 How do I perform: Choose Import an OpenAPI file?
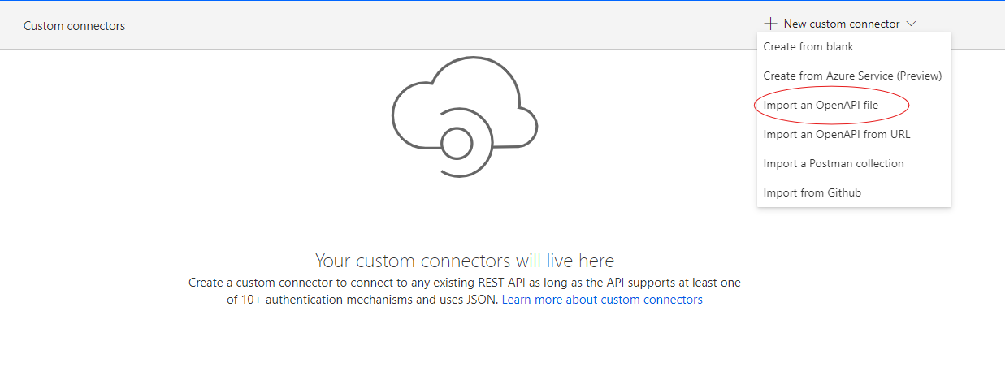[x=854, y=106]
